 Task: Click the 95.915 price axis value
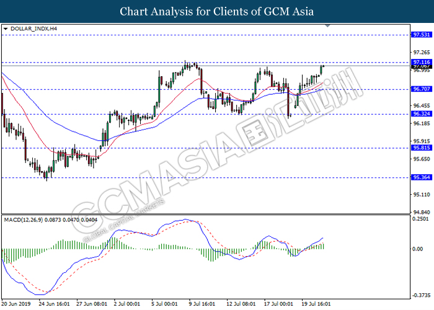422,141
